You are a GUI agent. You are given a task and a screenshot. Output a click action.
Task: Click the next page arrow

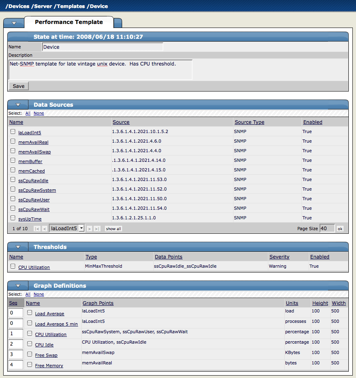click(89, 229)
